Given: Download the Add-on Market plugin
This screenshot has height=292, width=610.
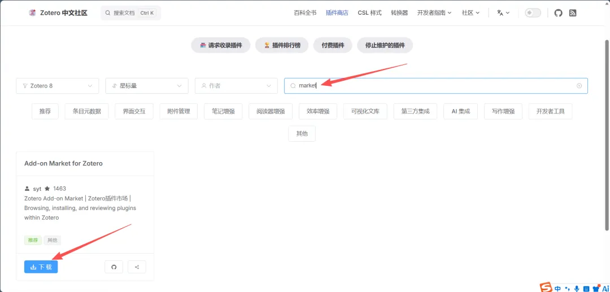Looking at the screenshot, I should coord(41,267).
